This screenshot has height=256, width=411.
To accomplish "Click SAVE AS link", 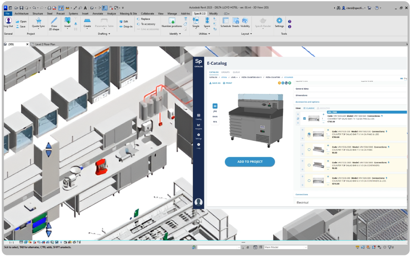I will coord(215,83).
